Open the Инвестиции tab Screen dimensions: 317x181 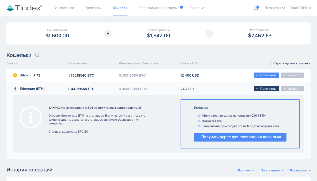64,8
